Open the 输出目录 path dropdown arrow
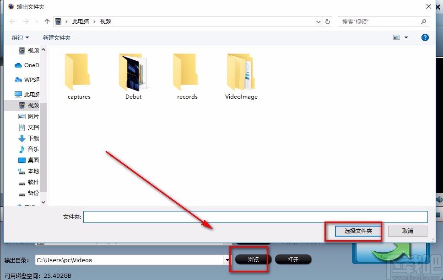This screenshot has height=280, width=443. pyautogui.click(x=227, y=259)
